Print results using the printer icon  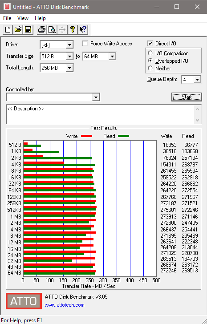pos(42,29)
